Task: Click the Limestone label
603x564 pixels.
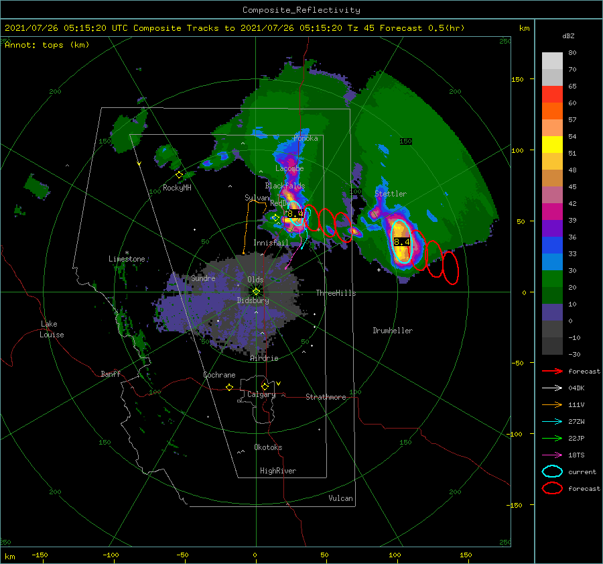Action: click(127, 259)
